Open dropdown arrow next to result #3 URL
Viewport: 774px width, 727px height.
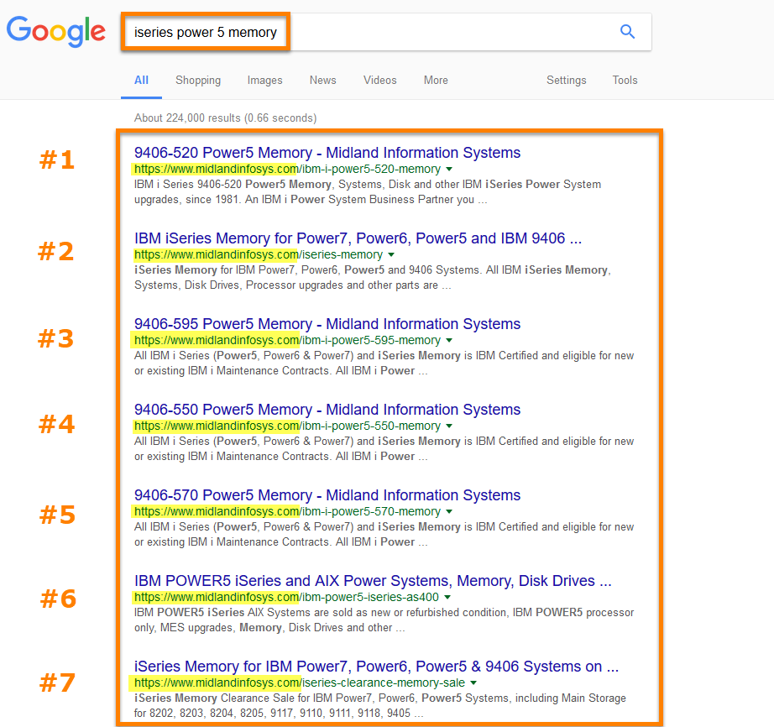click(x=447, y=340)
